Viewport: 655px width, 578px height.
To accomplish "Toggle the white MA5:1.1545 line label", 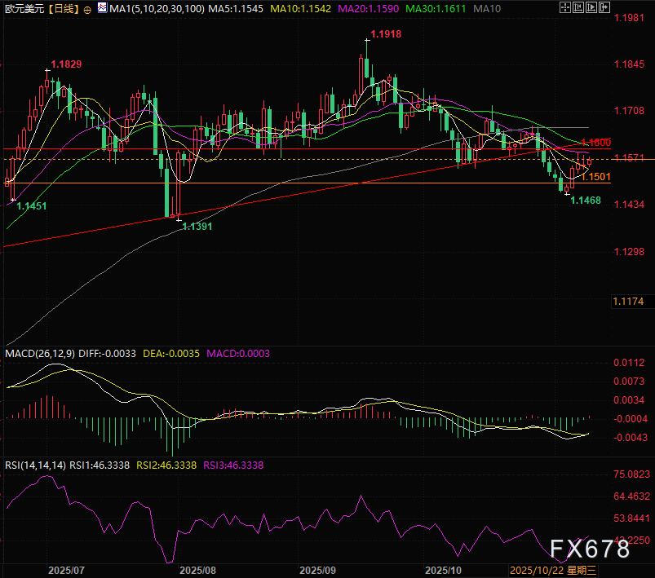I will (232, 9).
